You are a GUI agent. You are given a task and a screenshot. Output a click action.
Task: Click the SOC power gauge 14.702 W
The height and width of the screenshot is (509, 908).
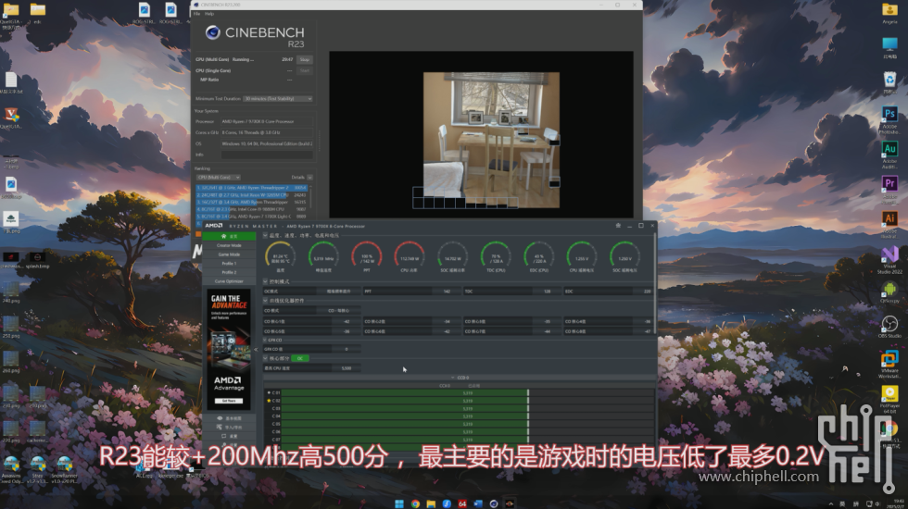[452, 255]
